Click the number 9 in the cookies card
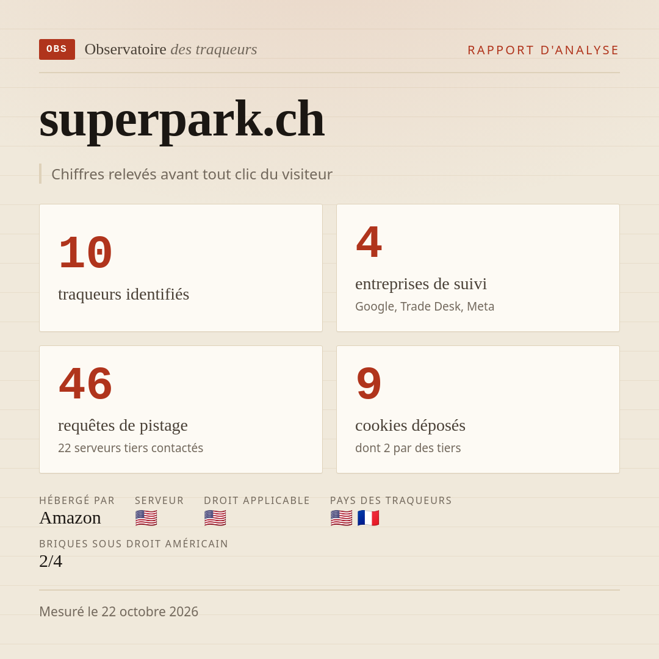 click(369, 384)
